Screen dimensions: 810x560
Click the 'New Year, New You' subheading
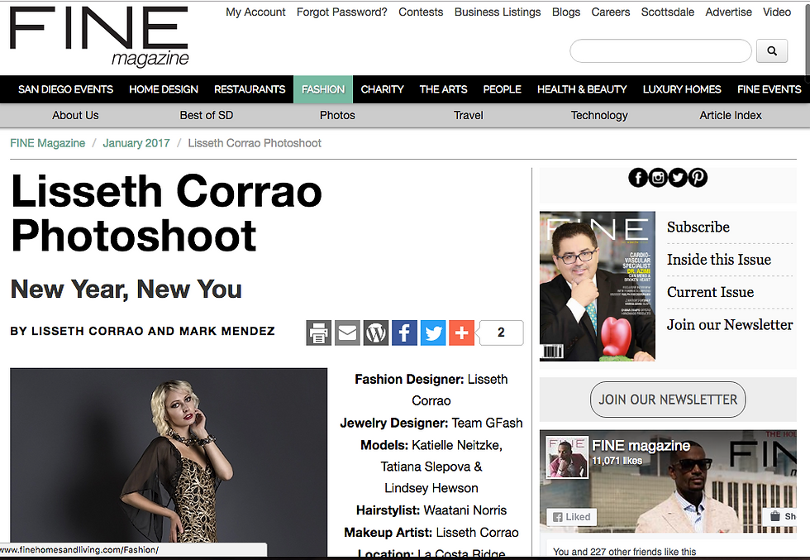[x=126, y=289]
